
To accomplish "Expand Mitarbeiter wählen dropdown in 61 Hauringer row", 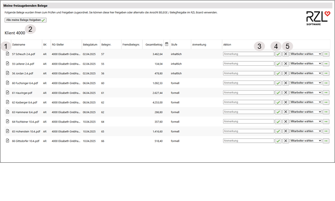I will pos(305,92).
